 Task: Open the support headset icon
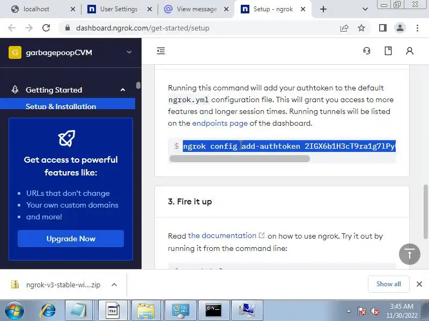367,51
